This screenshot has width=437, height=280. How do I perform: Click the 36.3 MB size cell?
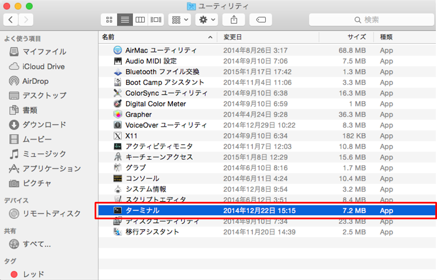pyautogui.click(x=352, y=114)
